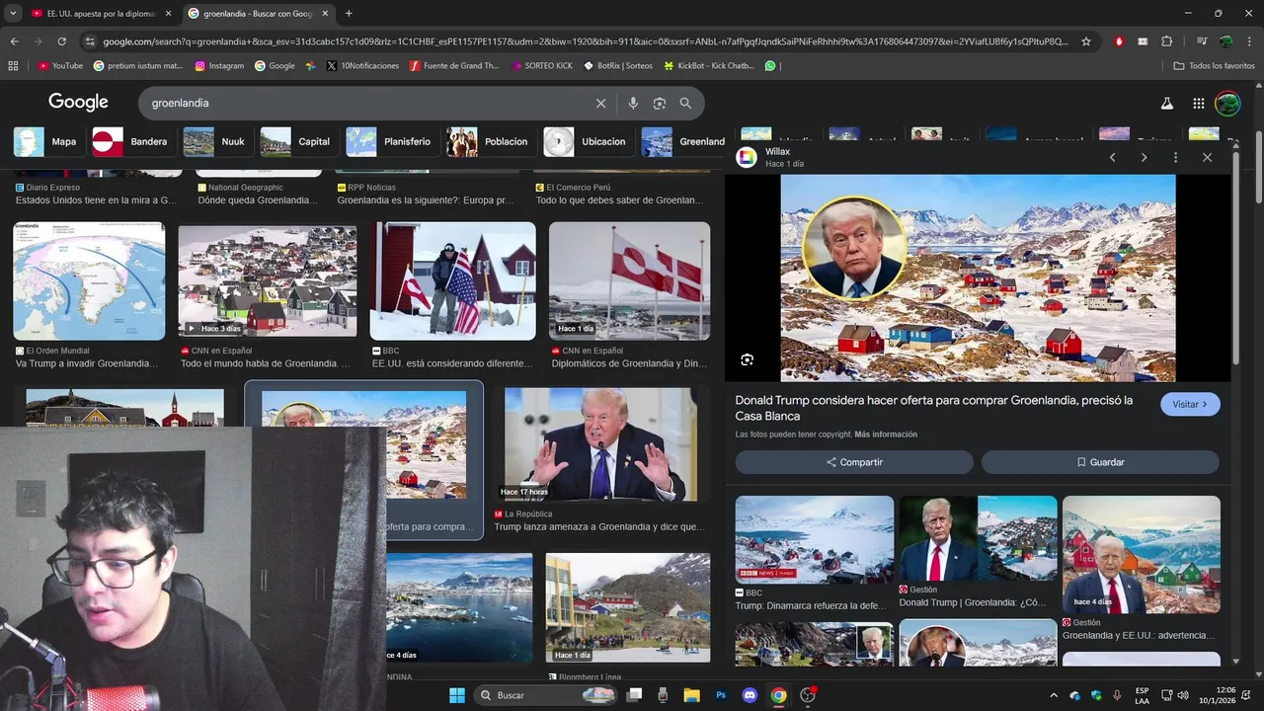Select the groenlandia Google search tab
This screenshot has height=711, width=1264.
click(258, 13)
